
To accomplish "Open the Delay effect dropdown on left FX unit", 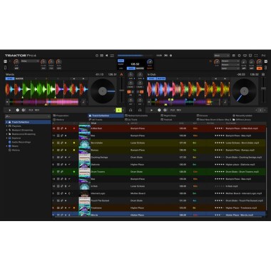I will 30,61.
